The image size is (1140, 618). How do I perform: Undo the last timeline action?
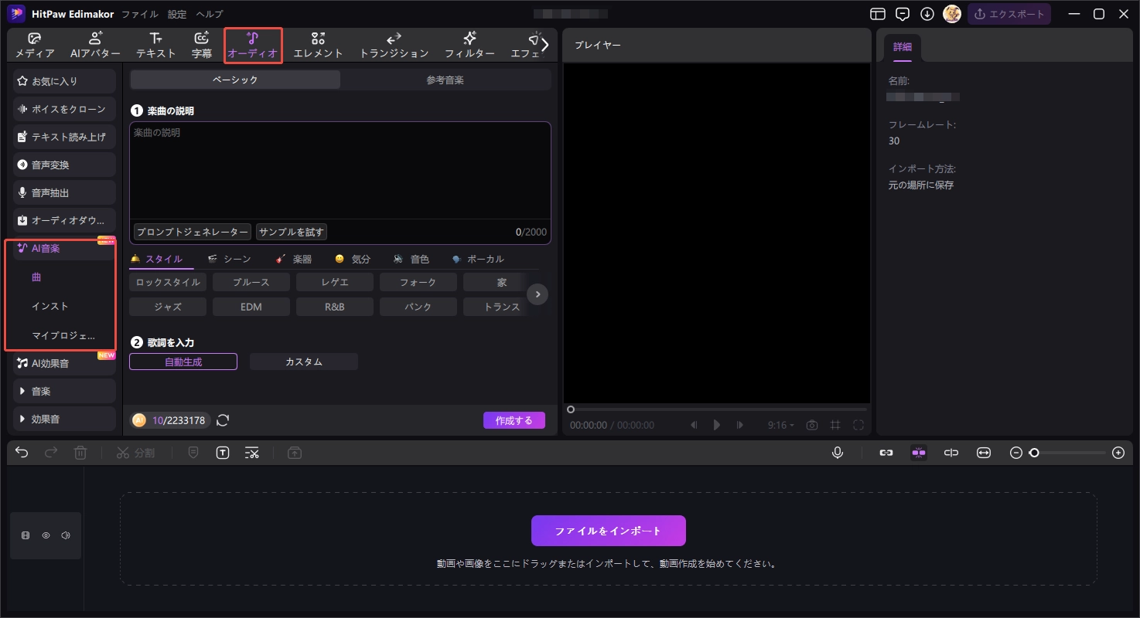click(22, 453)
